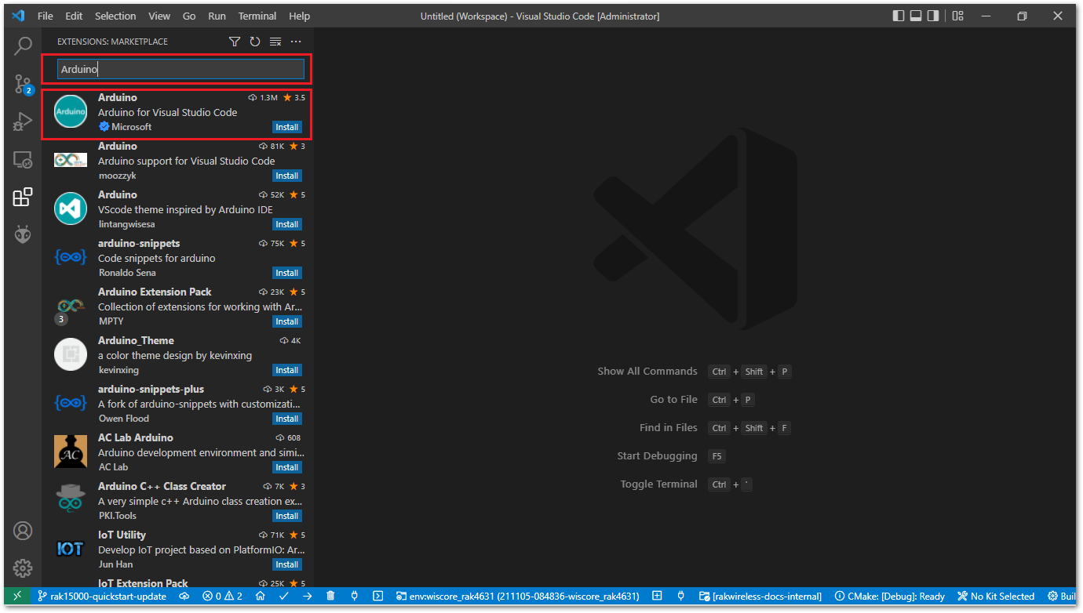Select active folder rakwireless-docs-internal

[x=760, y=596]
